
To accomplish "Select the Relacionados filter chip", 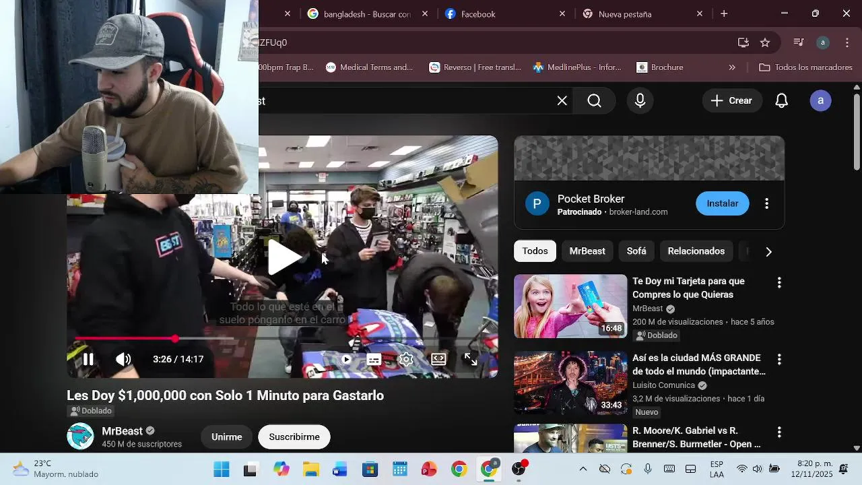I will point(696,251).
